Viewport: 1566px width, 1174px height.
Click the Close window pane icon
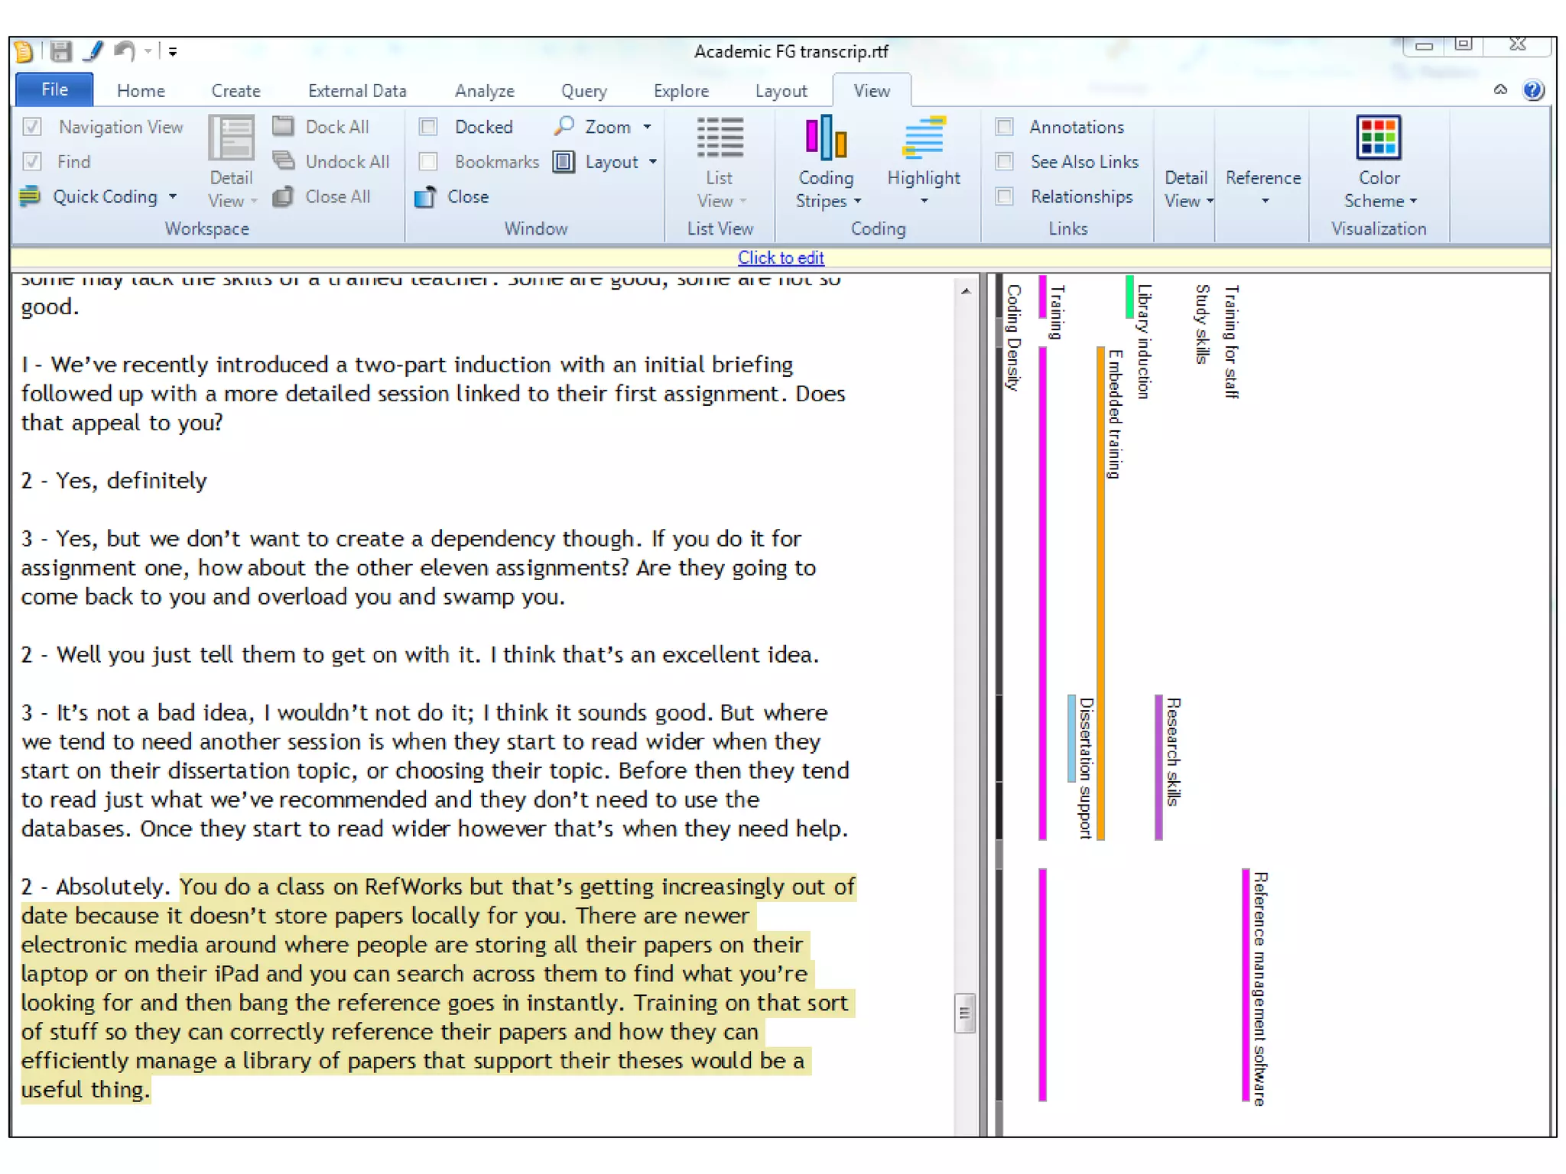tap(425, 197)
